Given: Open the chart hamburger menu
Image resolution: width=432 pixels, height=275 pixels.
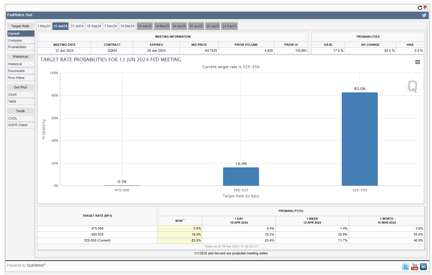Looking at the screenshot, I should (x=417, y=62).
